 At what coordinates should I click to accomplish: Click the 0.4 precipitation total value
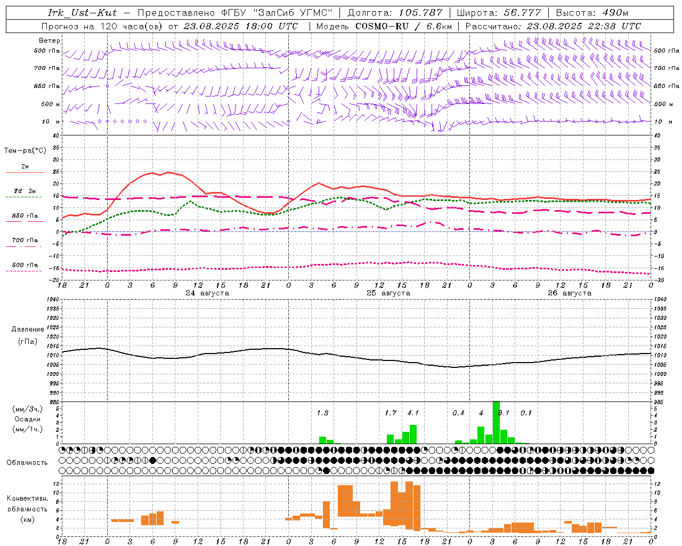[458, 413]
